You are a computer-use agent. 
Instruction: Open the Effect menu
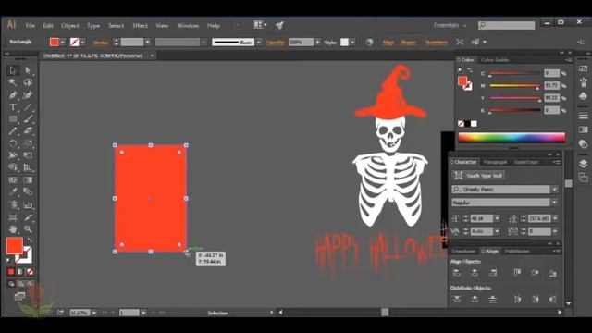pos(140,25)
